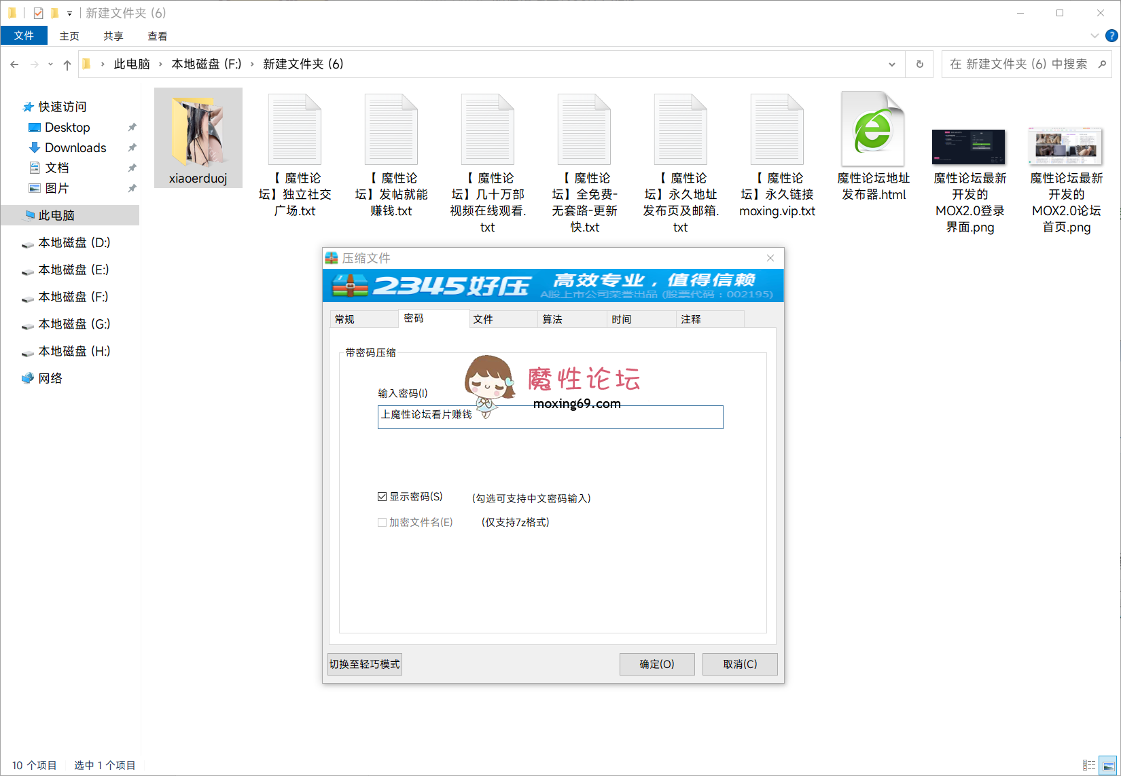Image resolution: width=1121 pixels, height=776 pixels.
Task: Toggle the 加密文件名(E) checkbox
Action: [x=382, y=522]
